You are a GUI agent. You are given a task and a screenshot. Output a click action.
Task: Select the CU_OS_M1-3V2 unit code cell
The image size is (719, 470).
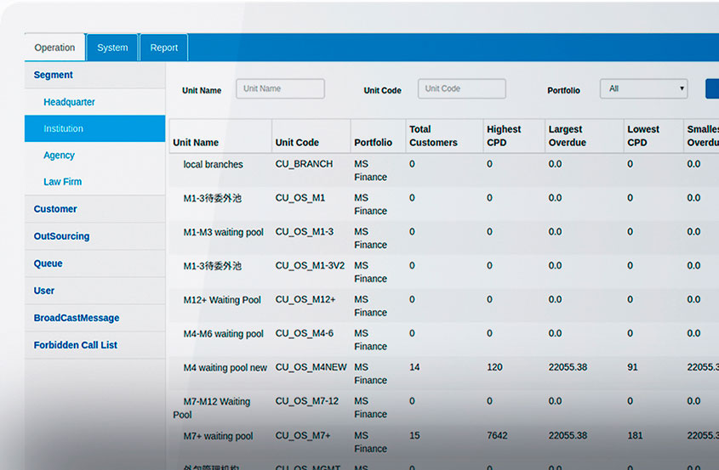click(310, 266)
